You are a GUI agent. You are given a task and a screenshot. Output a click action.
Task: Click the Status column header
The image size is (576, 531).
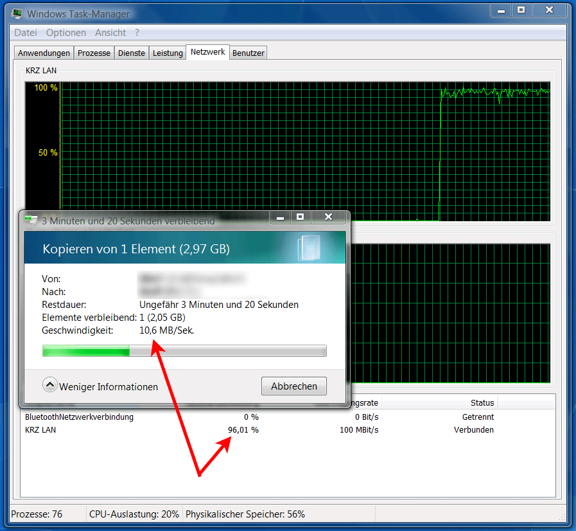pyautogui.click(x=482, y=403)
